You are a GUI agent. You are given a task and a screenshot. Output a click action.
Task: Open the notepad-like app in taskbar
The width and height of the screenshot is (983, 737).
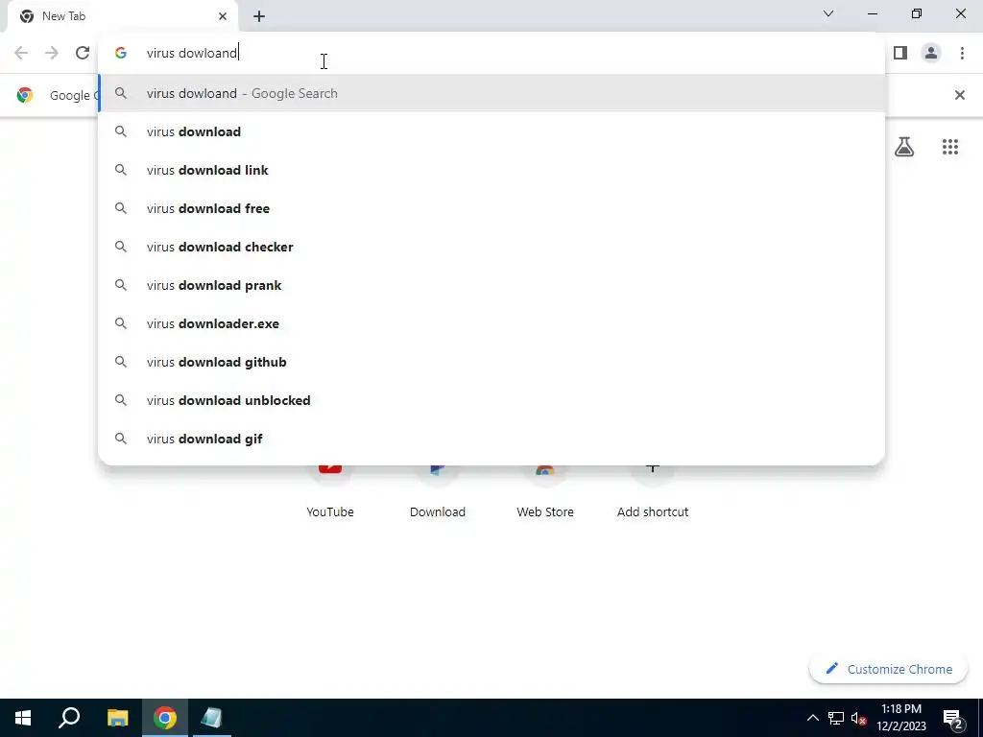211,718
